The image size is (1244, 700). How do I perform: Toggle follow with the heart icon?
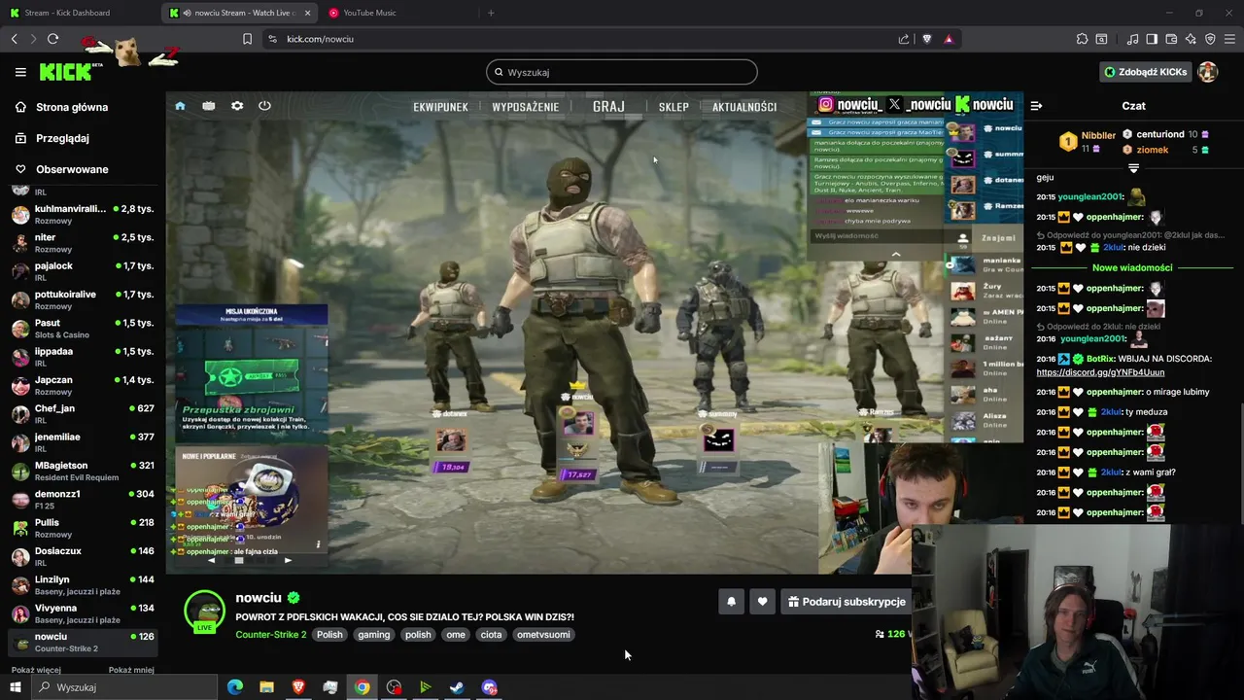point(762,602)
